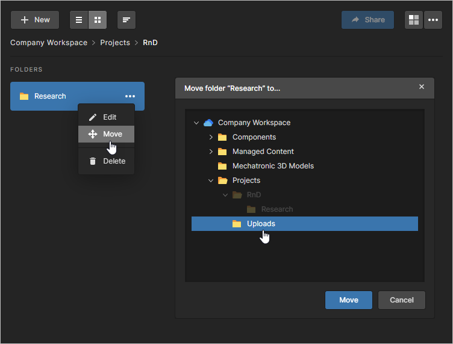453x344 pixels.
Task: Click the New button
Action: 35,20
